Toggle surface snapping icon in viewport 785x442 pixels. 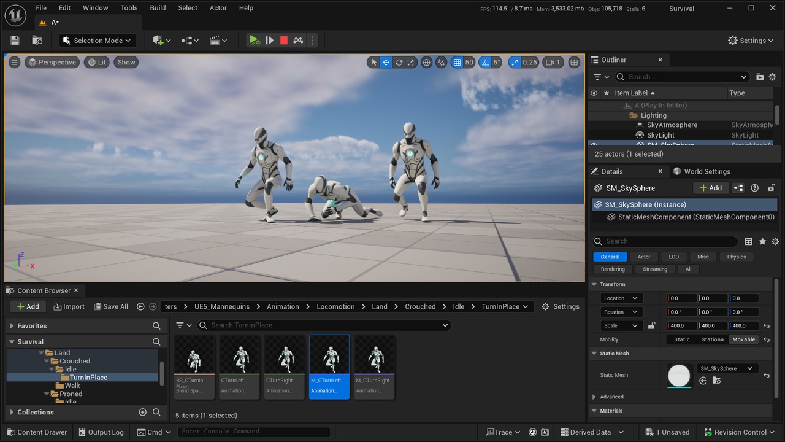tap(442, 62)
